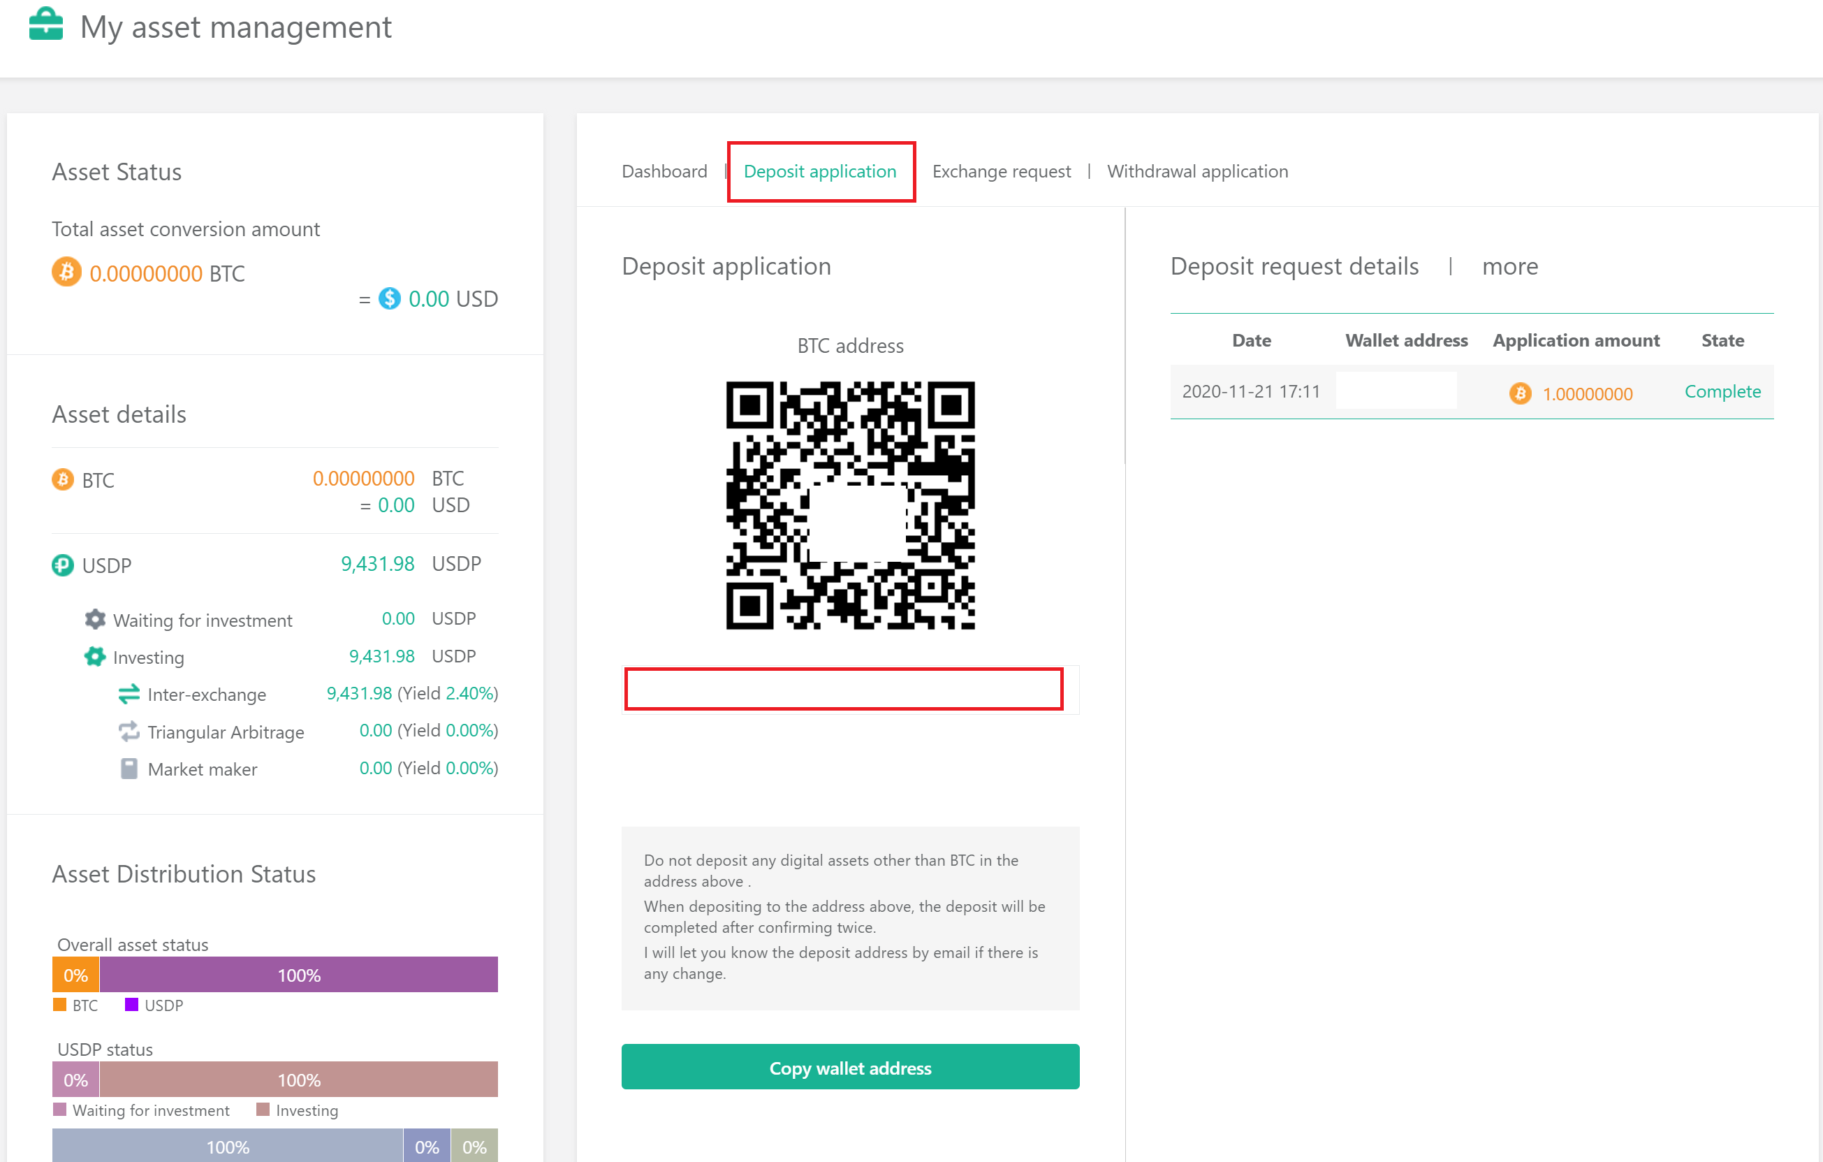Click the briefcase icon beside My asset management

tap(45, 24)
